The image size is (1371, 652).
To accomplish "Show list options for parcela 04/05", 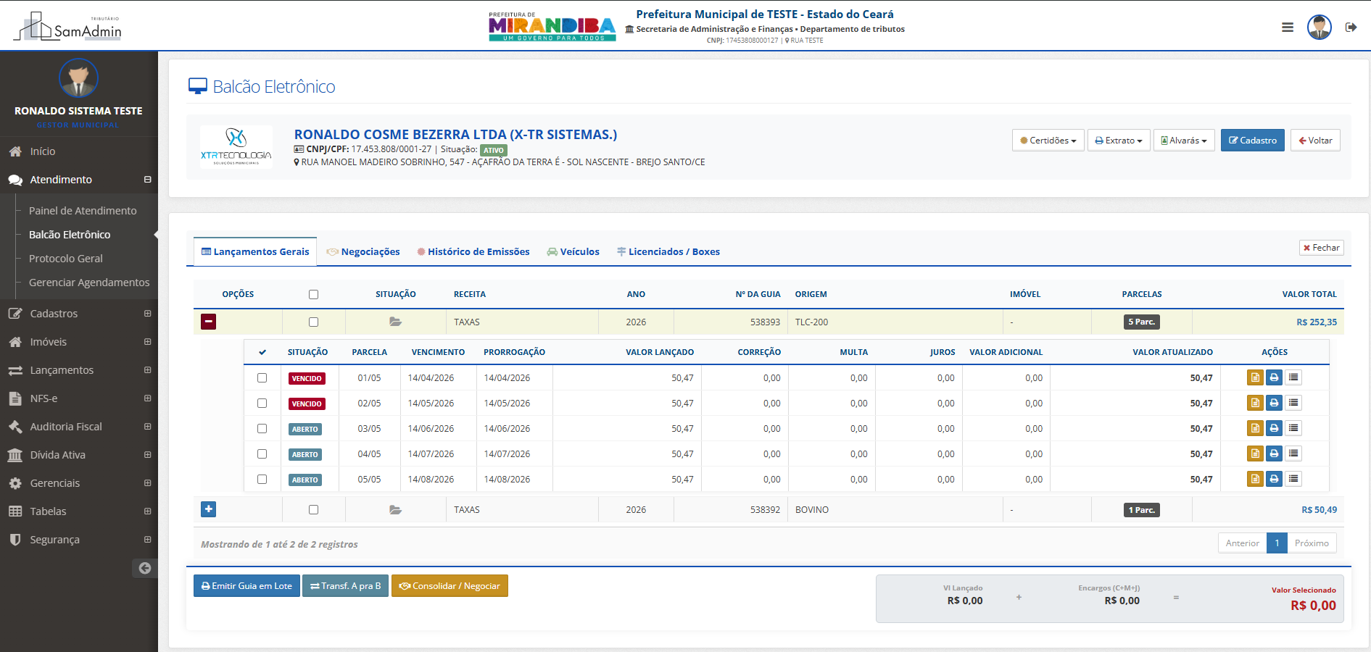I will click(x=1293, y=454).
